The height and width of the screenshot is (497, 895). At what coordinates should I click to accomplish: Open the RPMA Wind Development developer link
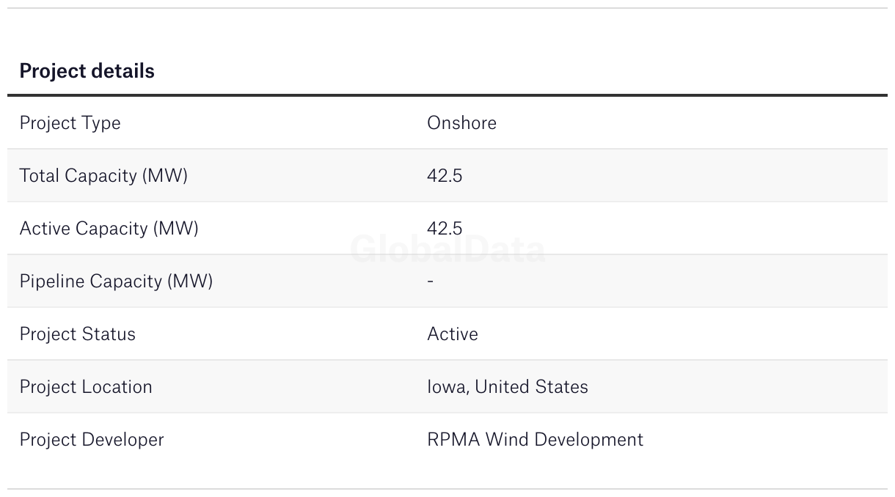pyautogui.click(x=535, y=440)
